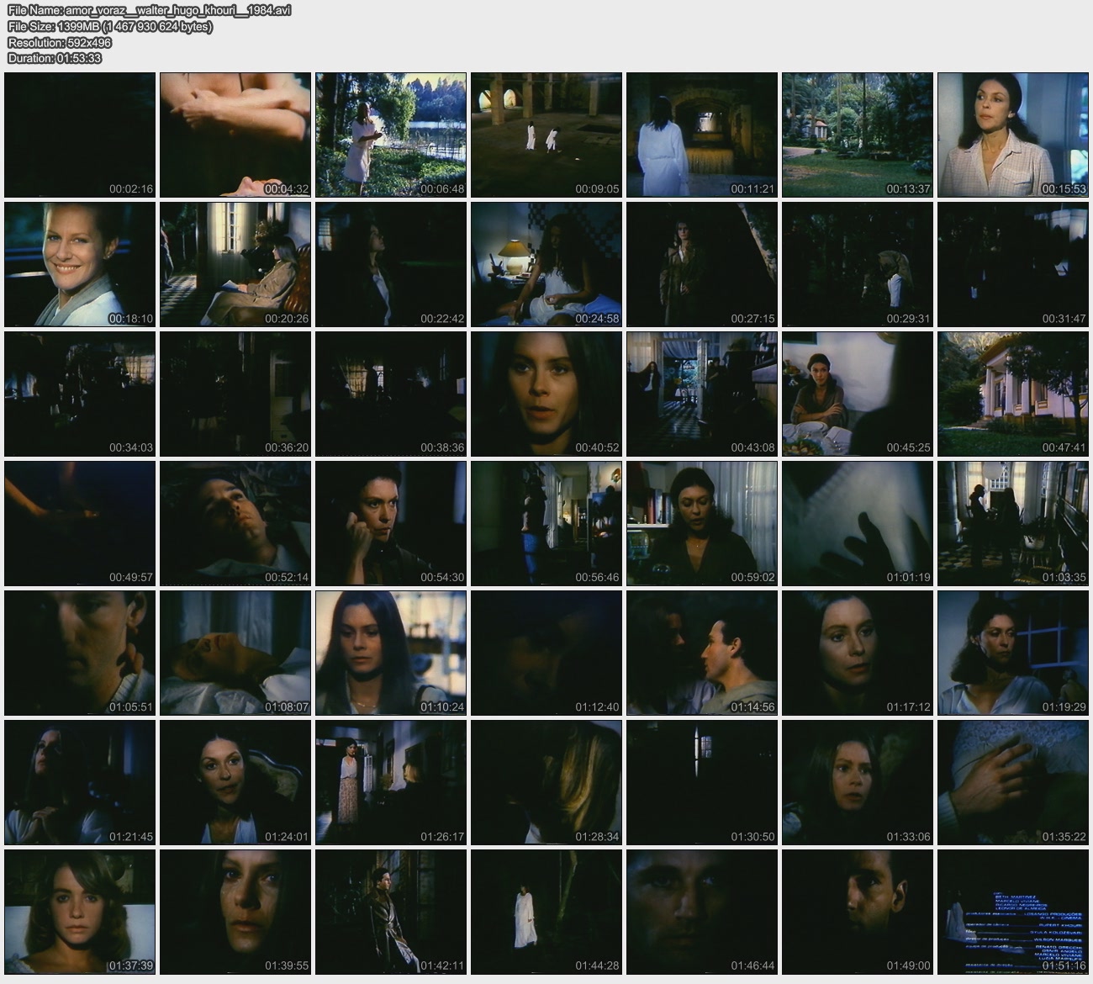Open the end credits thumbnail at 01:51:16
The width and height of the screenshot is (1093, 984).
tap(1012, 912)
